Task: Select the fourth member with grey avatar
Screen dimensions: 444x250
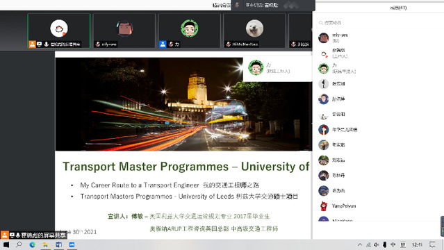Action: pyautogui.click(x=378, y=83)
